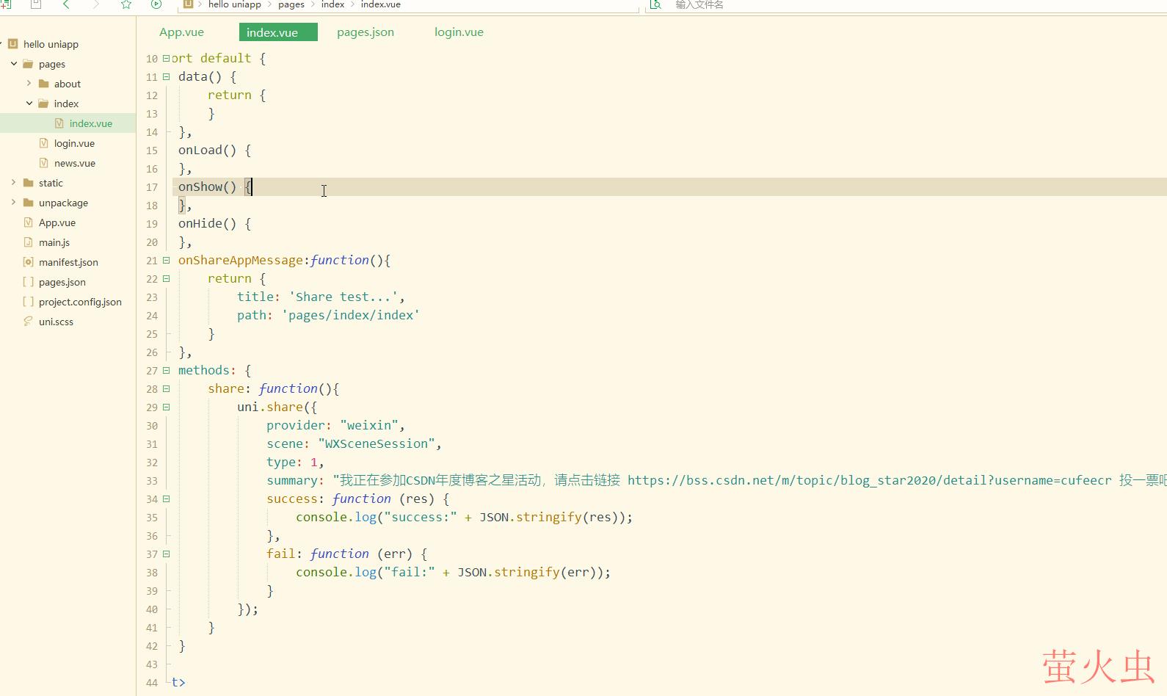
Task: Click the news.vue file icon in tree
Action: [43, 163]
